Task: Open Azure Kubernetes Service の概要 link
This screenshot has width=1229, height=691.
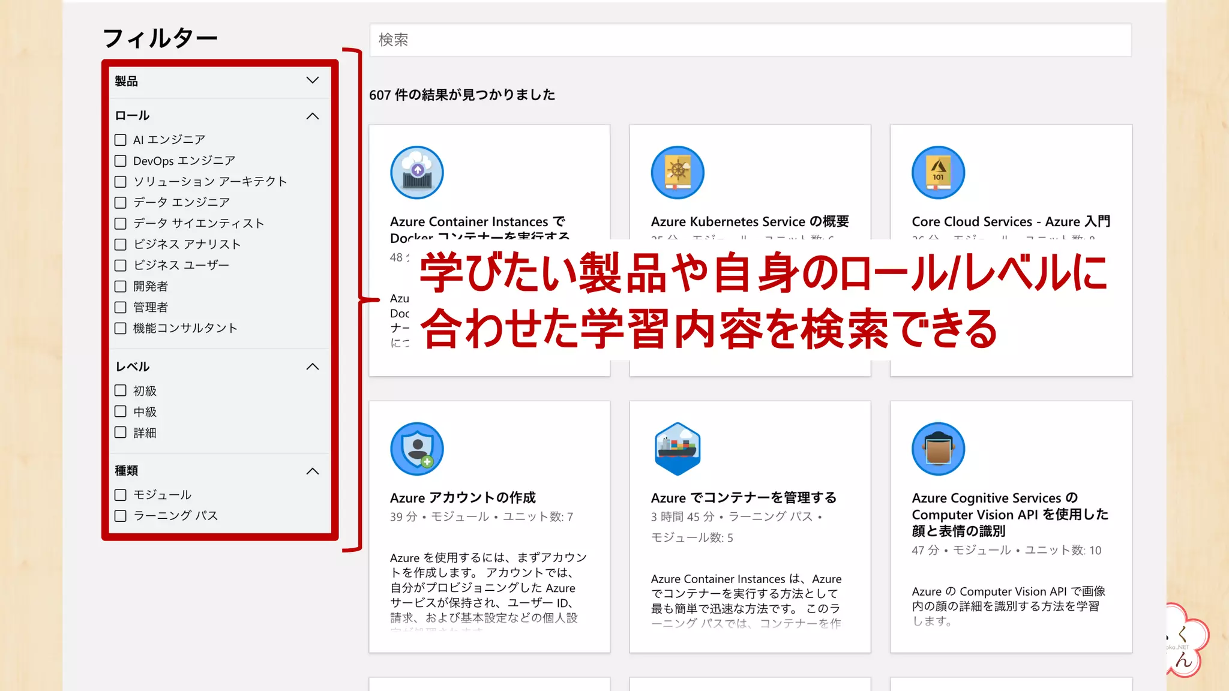Action: [750, 221]
